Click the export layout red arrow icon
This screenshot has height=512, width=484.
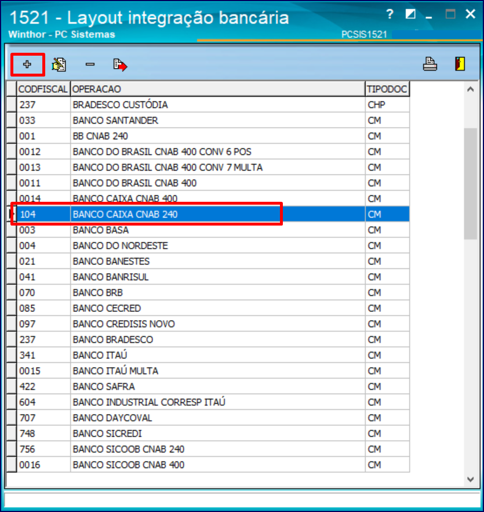click(x=120, y=65)
